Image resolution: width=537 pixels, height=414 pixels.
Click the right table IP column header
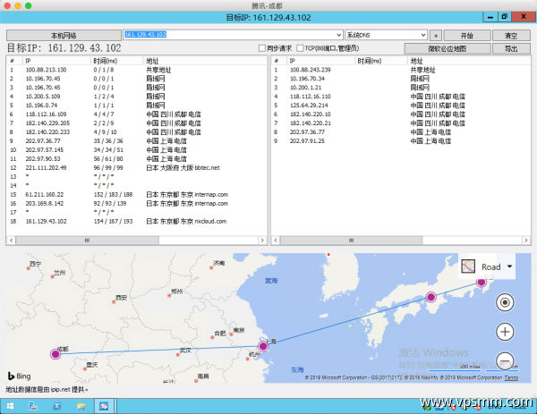point(320,61)
